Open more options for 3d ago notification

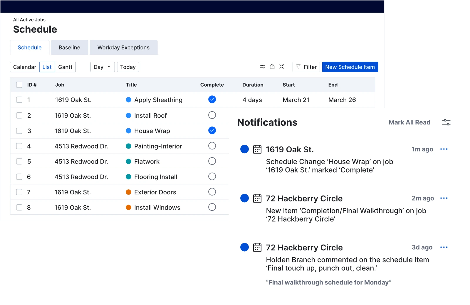(x=444, y=247)
